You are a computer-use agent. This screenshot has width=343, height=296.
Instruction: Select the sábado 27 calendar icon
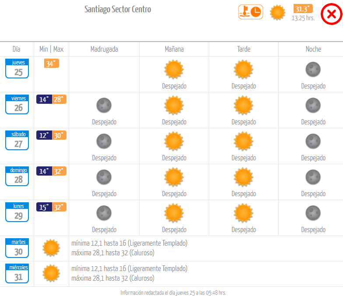pyautogui.click(x=17, y=140)
